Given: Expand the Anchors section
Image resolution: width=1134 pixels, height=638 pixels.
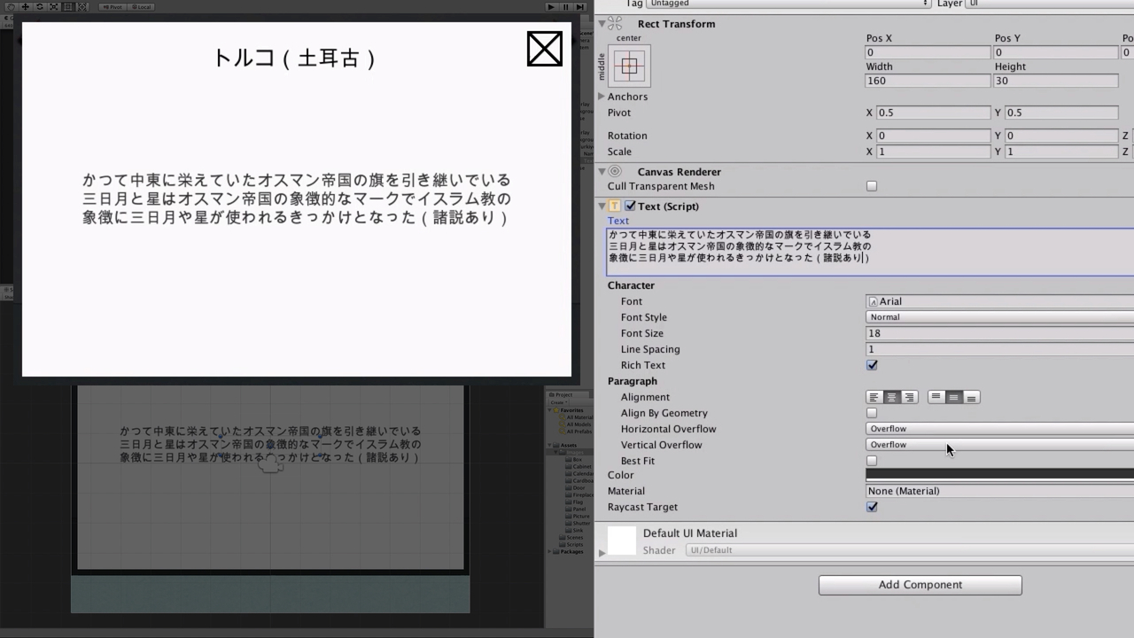Looking at the screenshot, I should [x=602, y=97].
